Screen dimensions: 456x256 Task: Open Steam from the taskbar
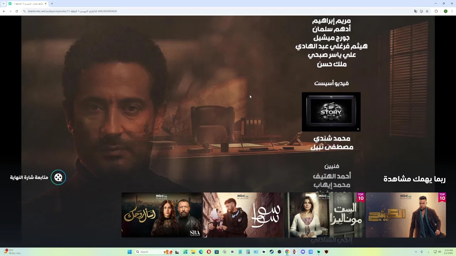click(271, 252)
